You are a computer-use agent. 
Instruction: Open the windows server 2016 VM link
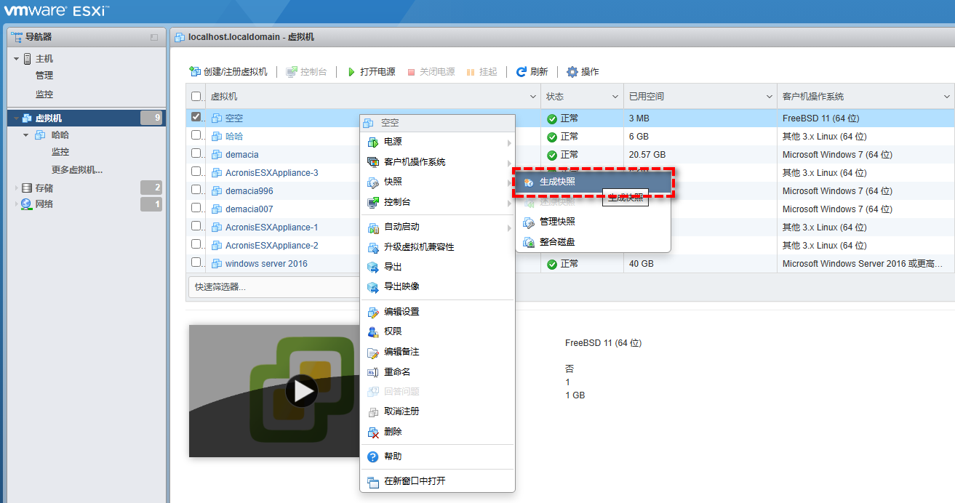click(266, 263)
